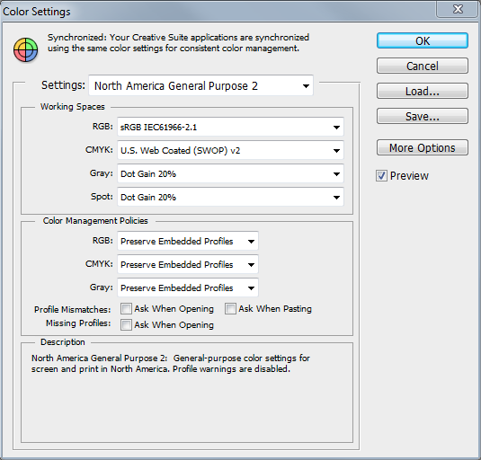Viewport: 481px width, 460px height.
Task: Open Gray working space Dot Gain dropdown
Action: tap(230, 173)
